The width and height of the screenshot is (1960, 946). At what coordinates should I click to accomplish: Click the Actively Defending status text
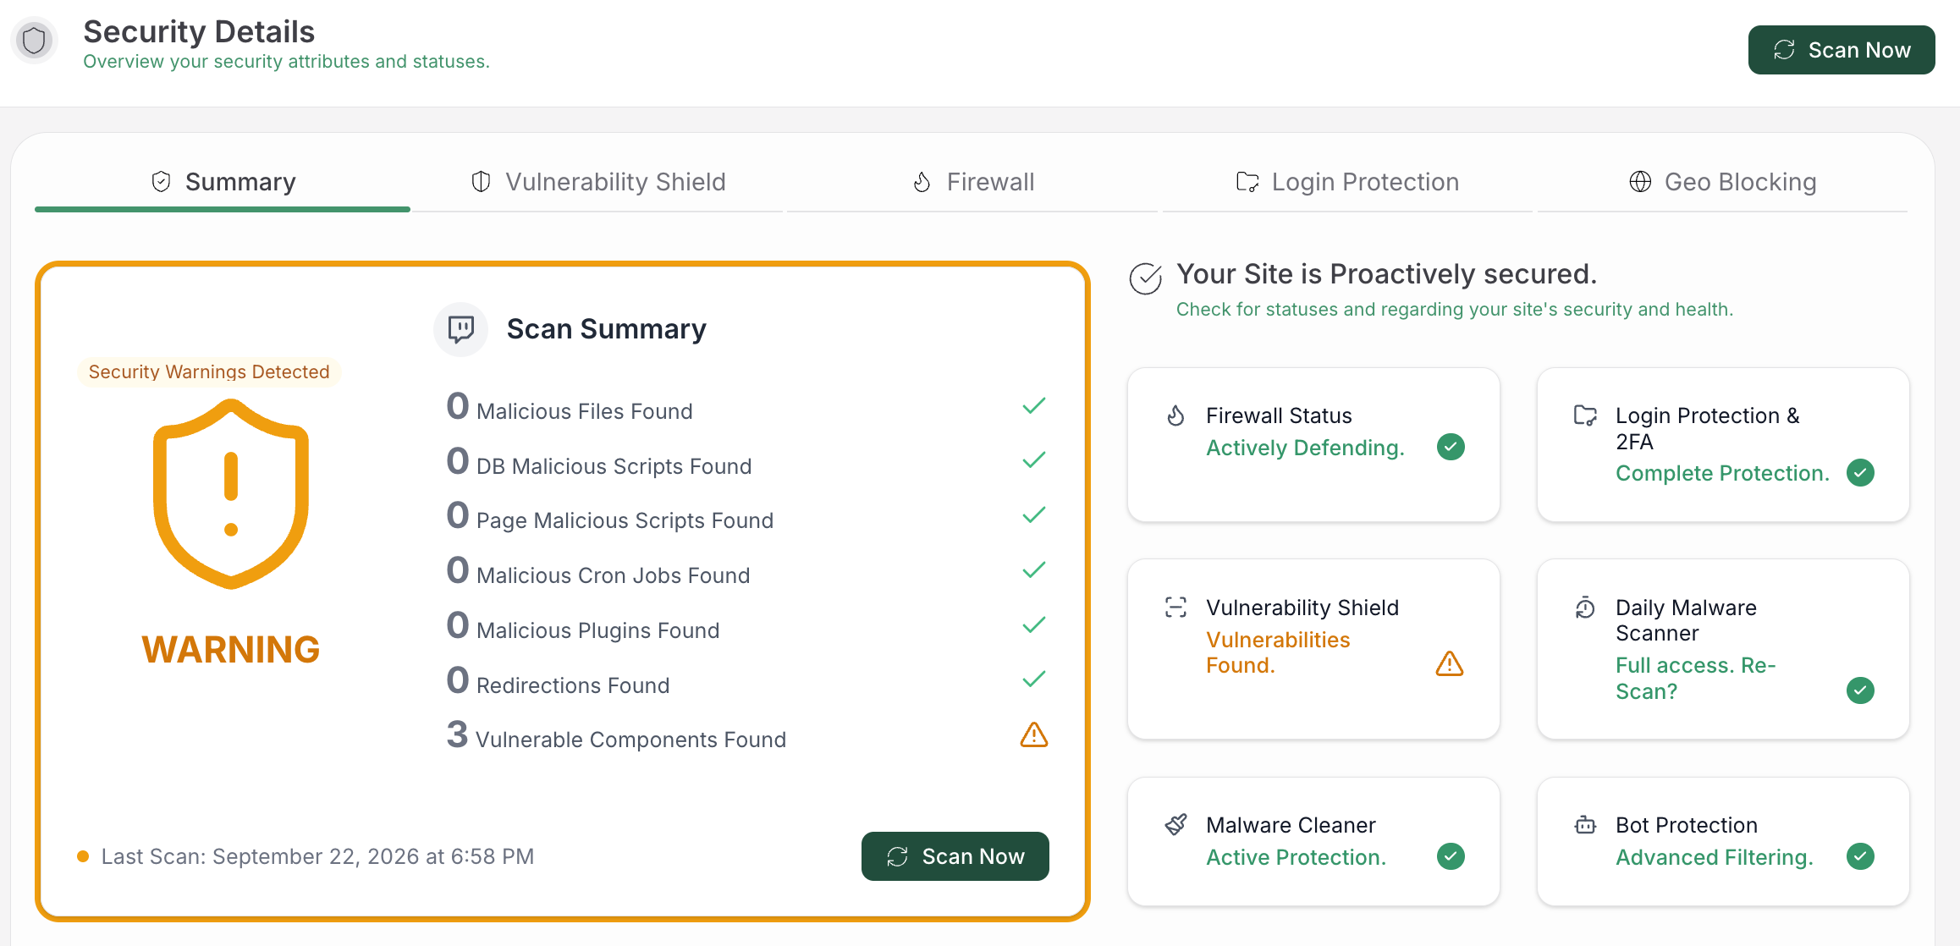pos(1305,448)
